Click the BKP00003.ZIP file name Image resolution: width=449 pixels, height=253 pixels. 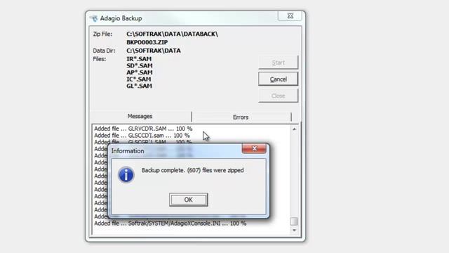coord(147,42)
